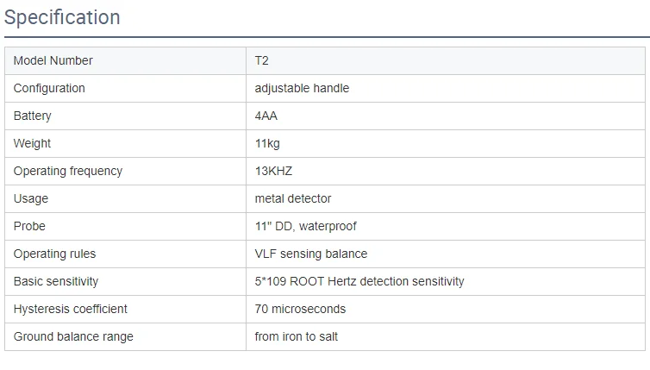Select the Hysteresis coefficient label
Image resolution: width=650 pixels, height=370 pixels.
(x=71, y=309)
